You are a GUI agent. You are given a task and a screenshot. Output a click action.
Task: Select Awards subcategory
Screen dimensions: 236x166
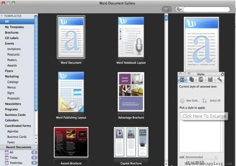pyautogui.click(x=12, y=65)
